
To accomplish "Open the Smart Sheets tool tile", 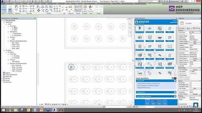I will (x=170, y=65).
